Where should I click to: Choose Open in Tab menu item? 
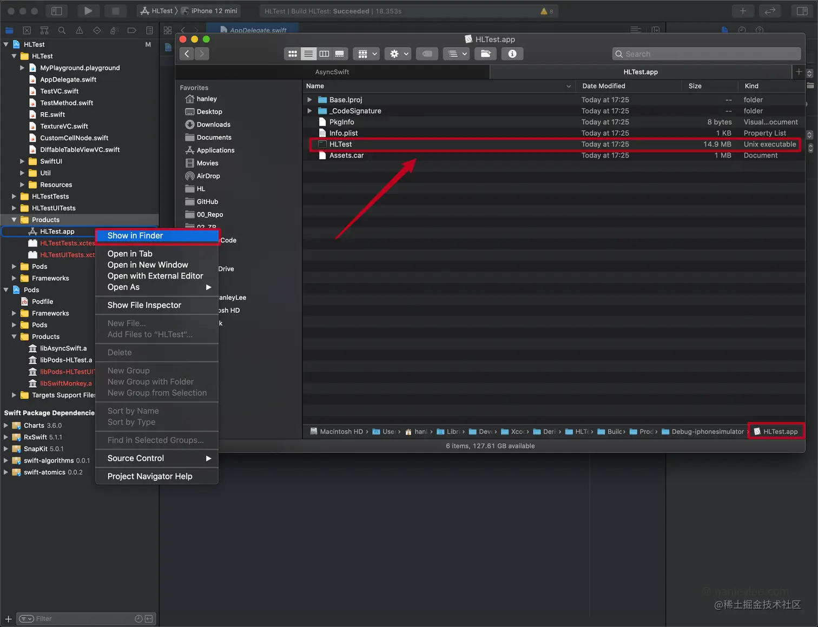(157, 254)
